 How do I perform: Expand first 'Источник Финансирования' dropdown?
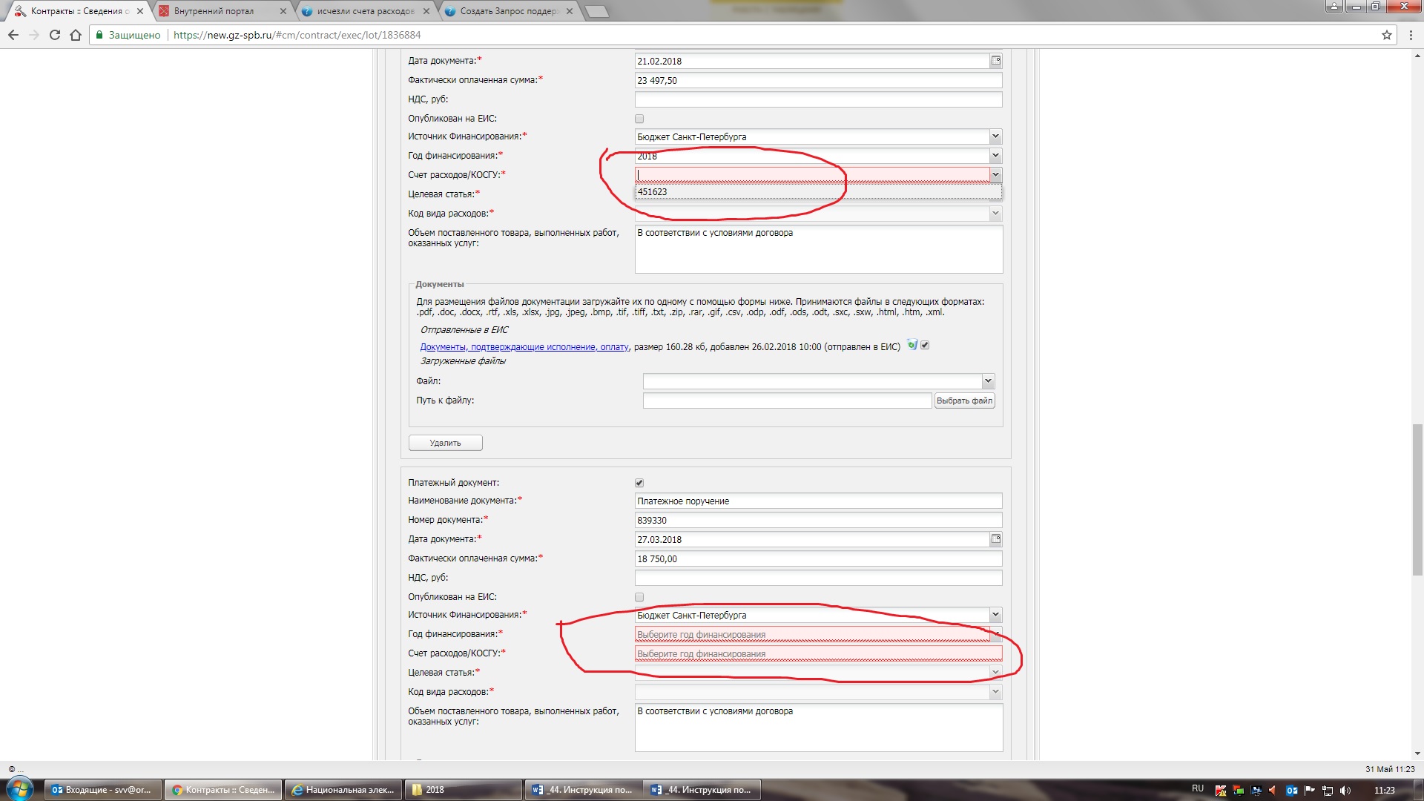tap(995, 136)
